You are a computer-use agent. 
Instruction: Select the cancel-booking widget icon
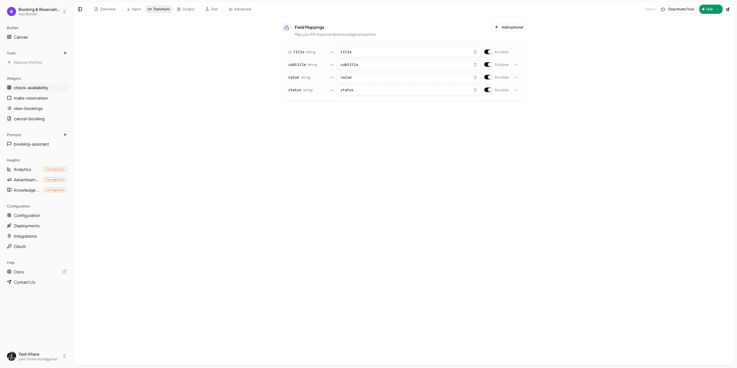(9, 119)
